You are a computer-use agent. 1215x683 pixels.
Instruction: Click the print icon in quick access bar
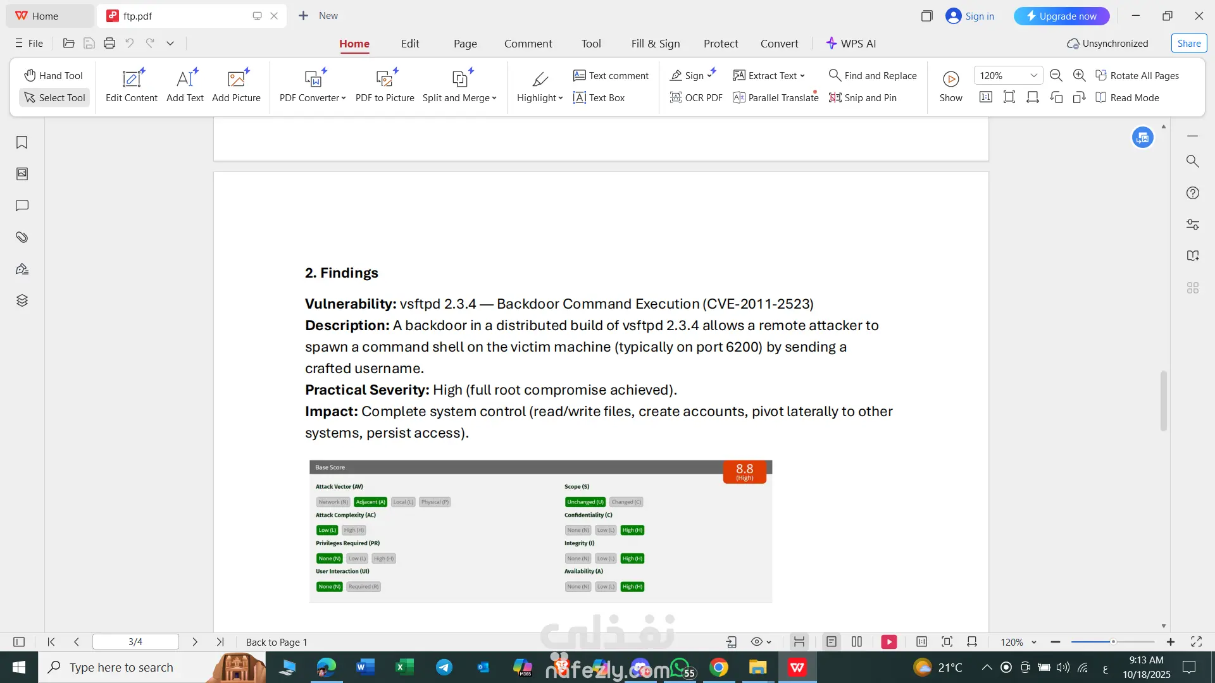109,44
